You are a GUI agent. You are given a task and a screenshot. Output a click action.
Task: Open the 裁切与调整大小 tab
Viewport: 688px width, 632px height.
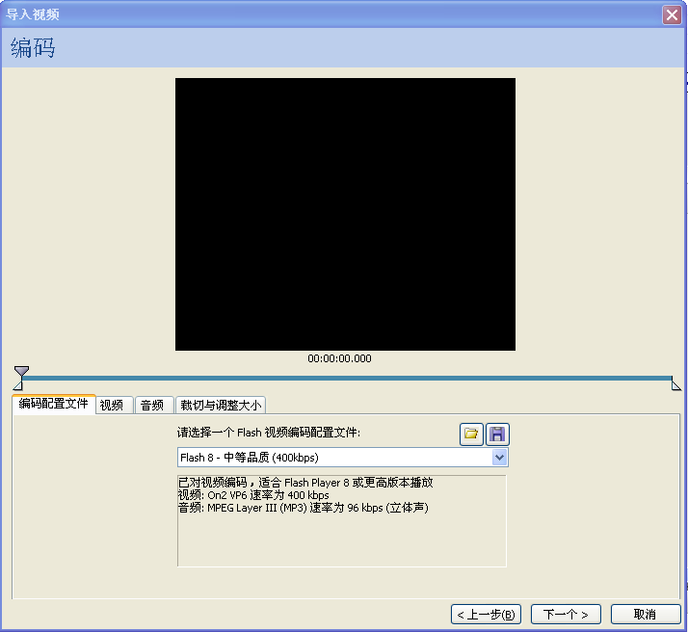tap(221, 405)
